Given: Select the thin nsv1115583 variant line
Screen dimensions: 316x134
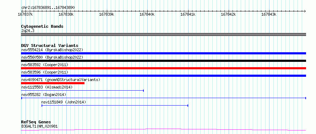Looking at the screenshot, I should point(82,91).
